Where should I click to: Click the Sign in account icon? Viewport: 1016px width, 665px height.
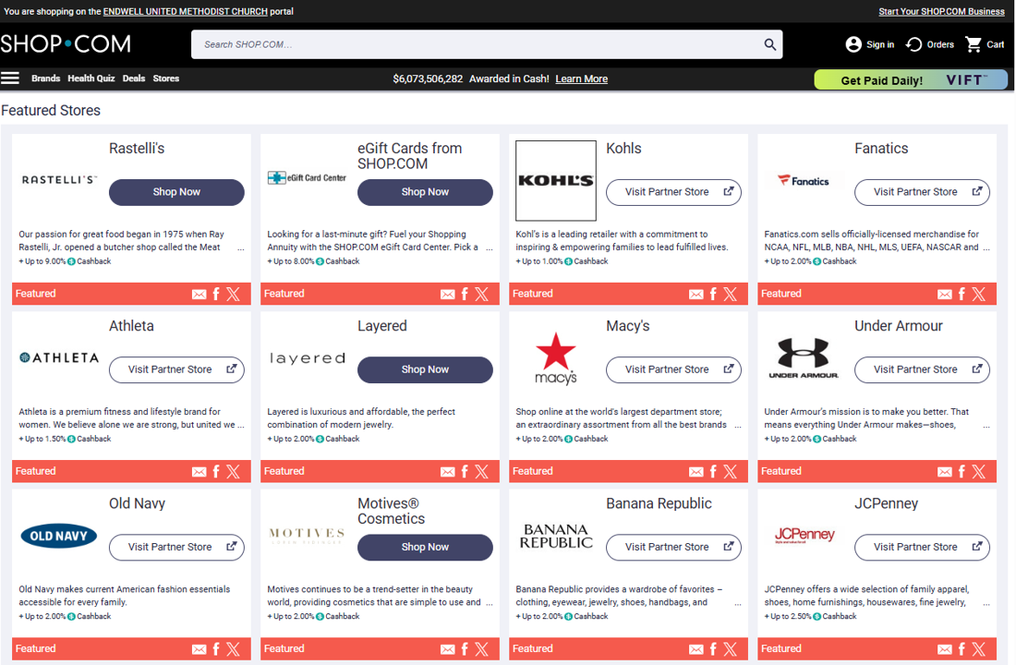click(x=854, y=44)
